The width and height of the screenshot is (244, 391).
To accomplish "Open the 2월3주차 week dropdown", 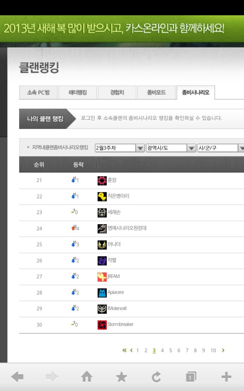I will click(x=120, y=148).
